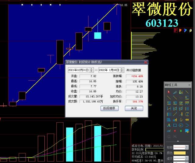Viewport: 195px width, 163px height.
Task: Pick the circle drawing tool
Action: pyautogui.click(x=181, y=125)
